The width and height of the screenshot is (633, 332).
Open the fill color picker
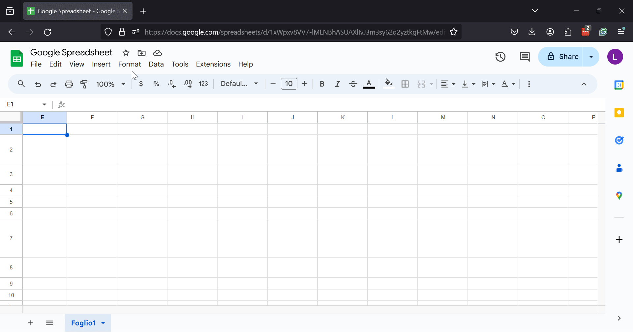pyautogui.click(x=389, y=84)
